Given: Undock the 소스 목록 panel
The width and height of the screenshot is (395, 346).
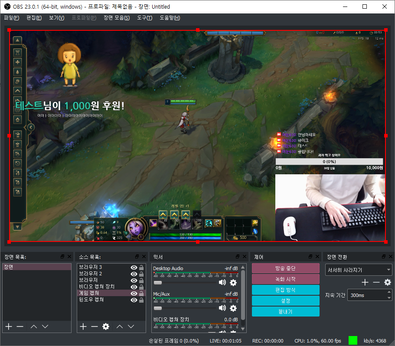Looking at the screenshot, I should pos(137,256).
